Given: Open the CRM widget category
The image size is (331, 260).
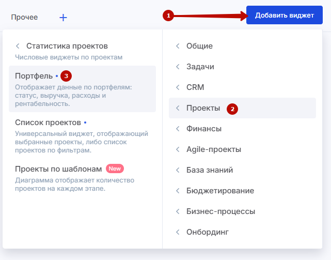Looking at the screenshot, I should click(x=196, y=87).
